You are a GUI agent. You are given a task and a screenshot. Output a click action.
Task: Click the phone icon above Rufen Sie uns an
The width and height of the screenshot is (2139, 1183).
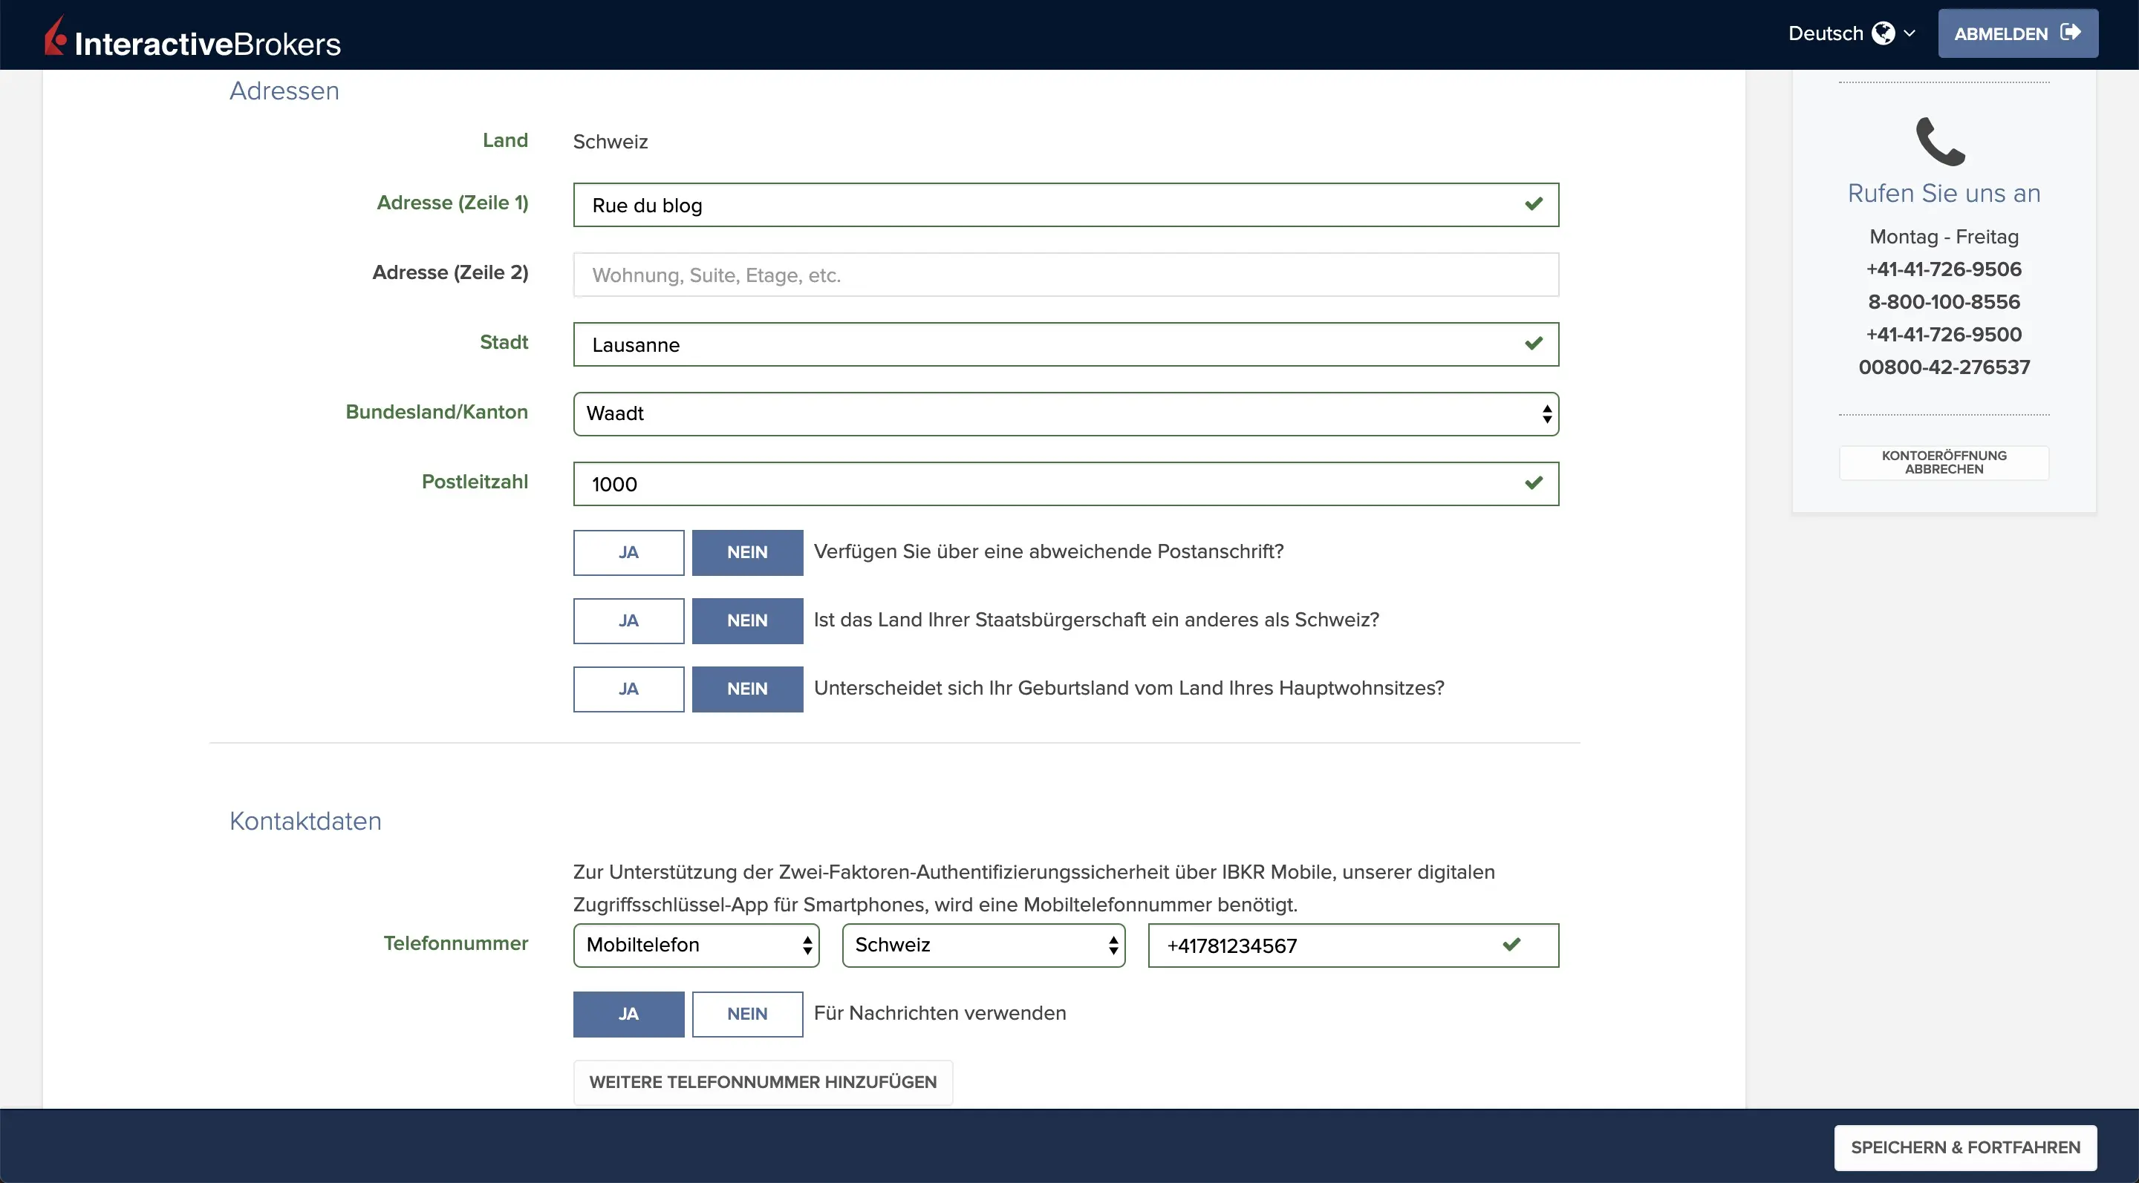pos(1941,141)
